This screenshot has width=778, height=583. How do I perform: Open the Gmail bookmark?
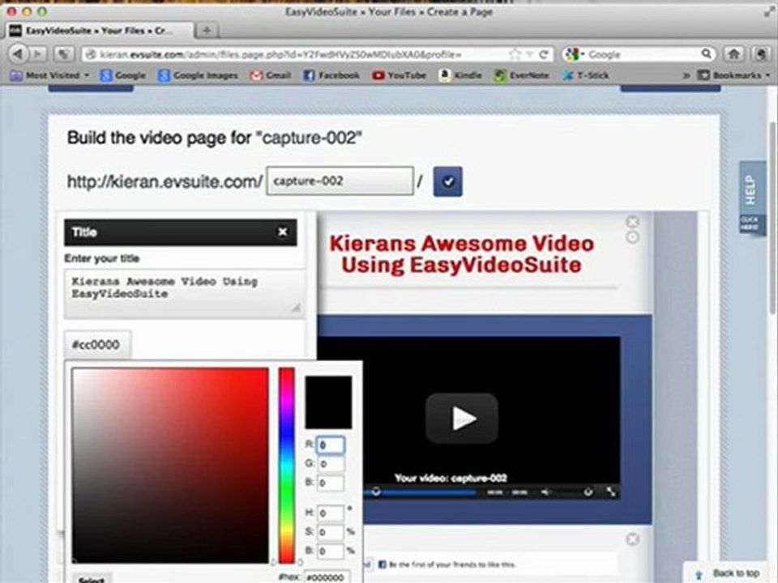[271, 75]
